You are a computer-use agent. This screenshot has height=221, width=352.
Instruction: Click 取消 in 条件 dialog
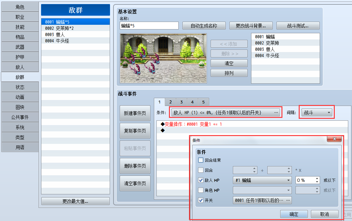click(325, 214)
